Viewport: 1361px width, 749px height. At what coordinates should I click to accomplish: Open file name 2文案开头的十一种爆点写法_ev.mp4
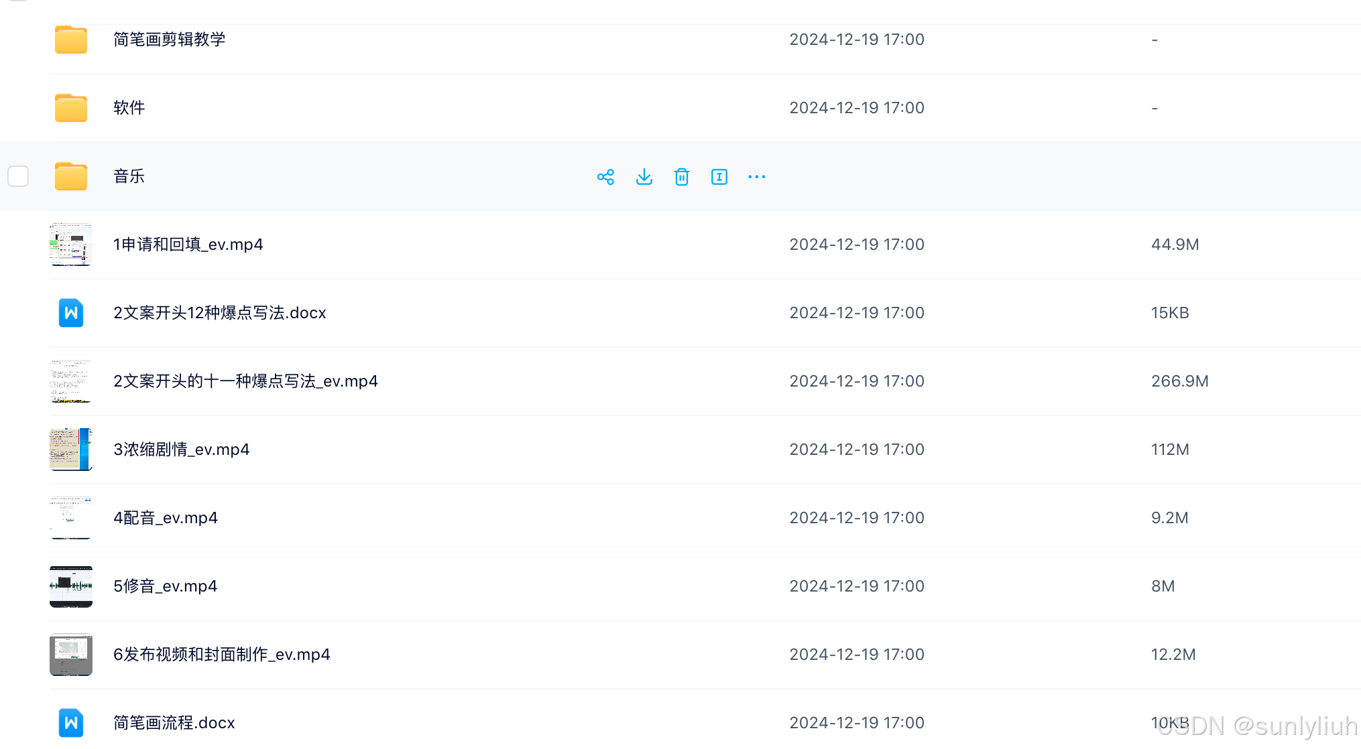pos(245,381)
